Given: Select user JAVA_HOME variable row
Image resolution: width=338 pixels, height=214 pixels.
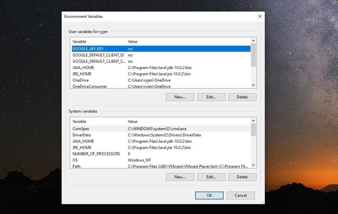Looking at the screenshot, I should pyautogui.click(x=161, y=68).
